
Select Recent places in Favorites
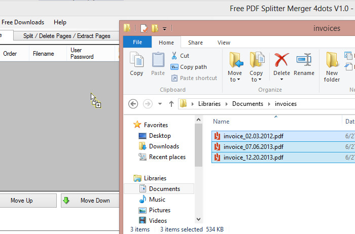pyautogui.click(x=167, y=157)
